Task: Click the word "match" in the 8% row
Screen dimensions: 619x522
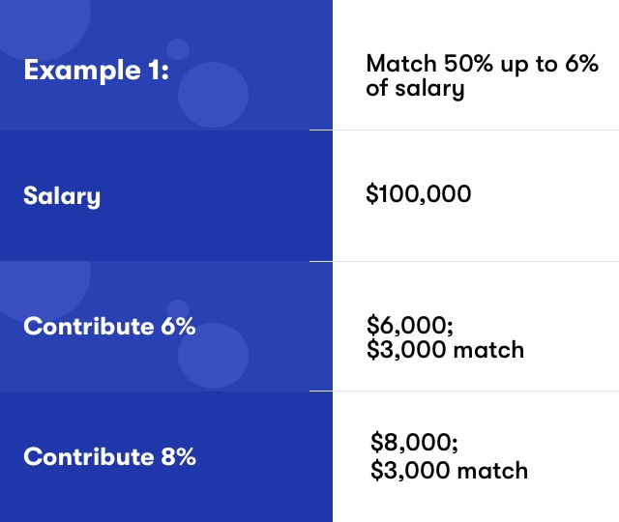Action: coord(492,471)
